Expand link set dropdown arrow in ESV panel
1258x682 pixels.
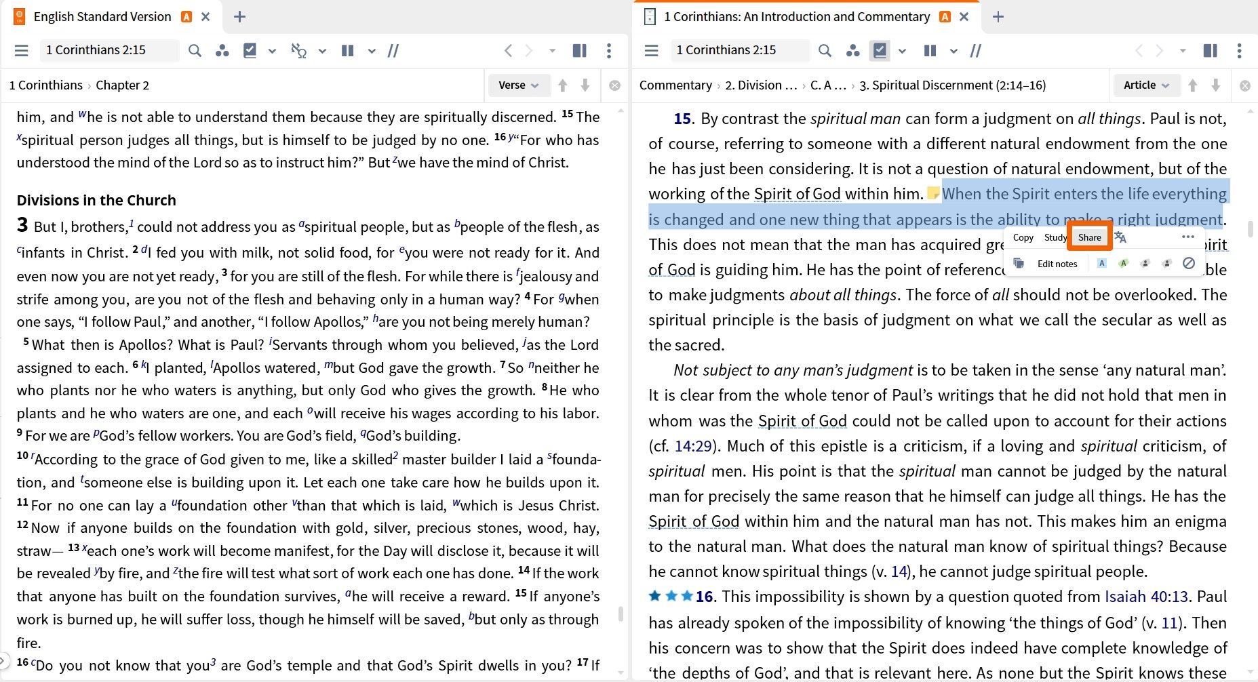point(322,51)
